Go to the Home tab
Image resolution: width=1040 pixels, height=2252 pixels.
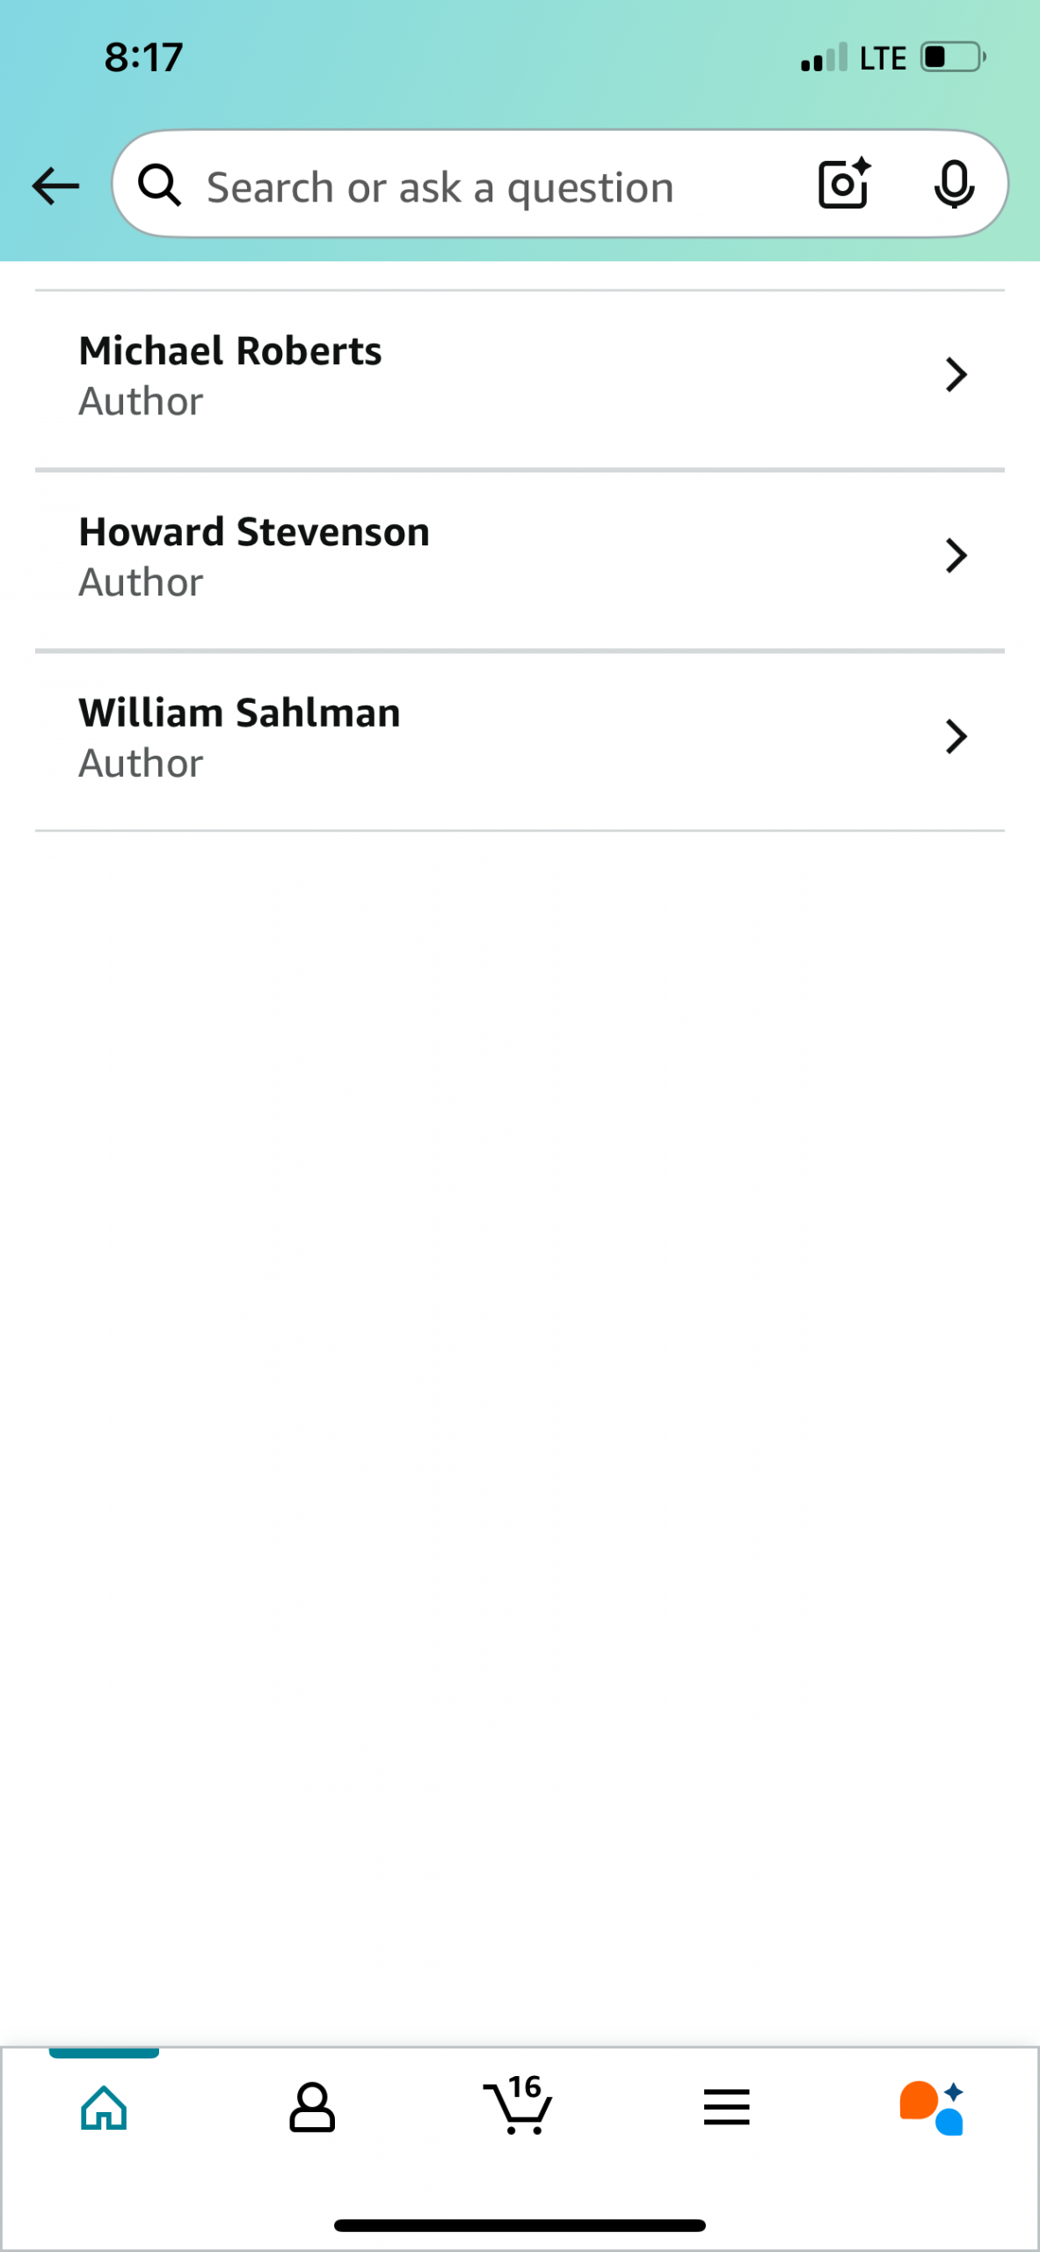[104, 2108]
